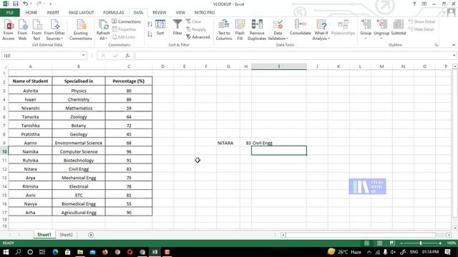
Task: Click Normal view icon in status bar
Action: point(366,243)
